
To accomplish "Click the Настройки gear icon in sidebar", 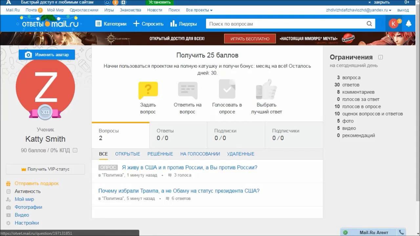I will pyautogui.click(x=9, y=223).
